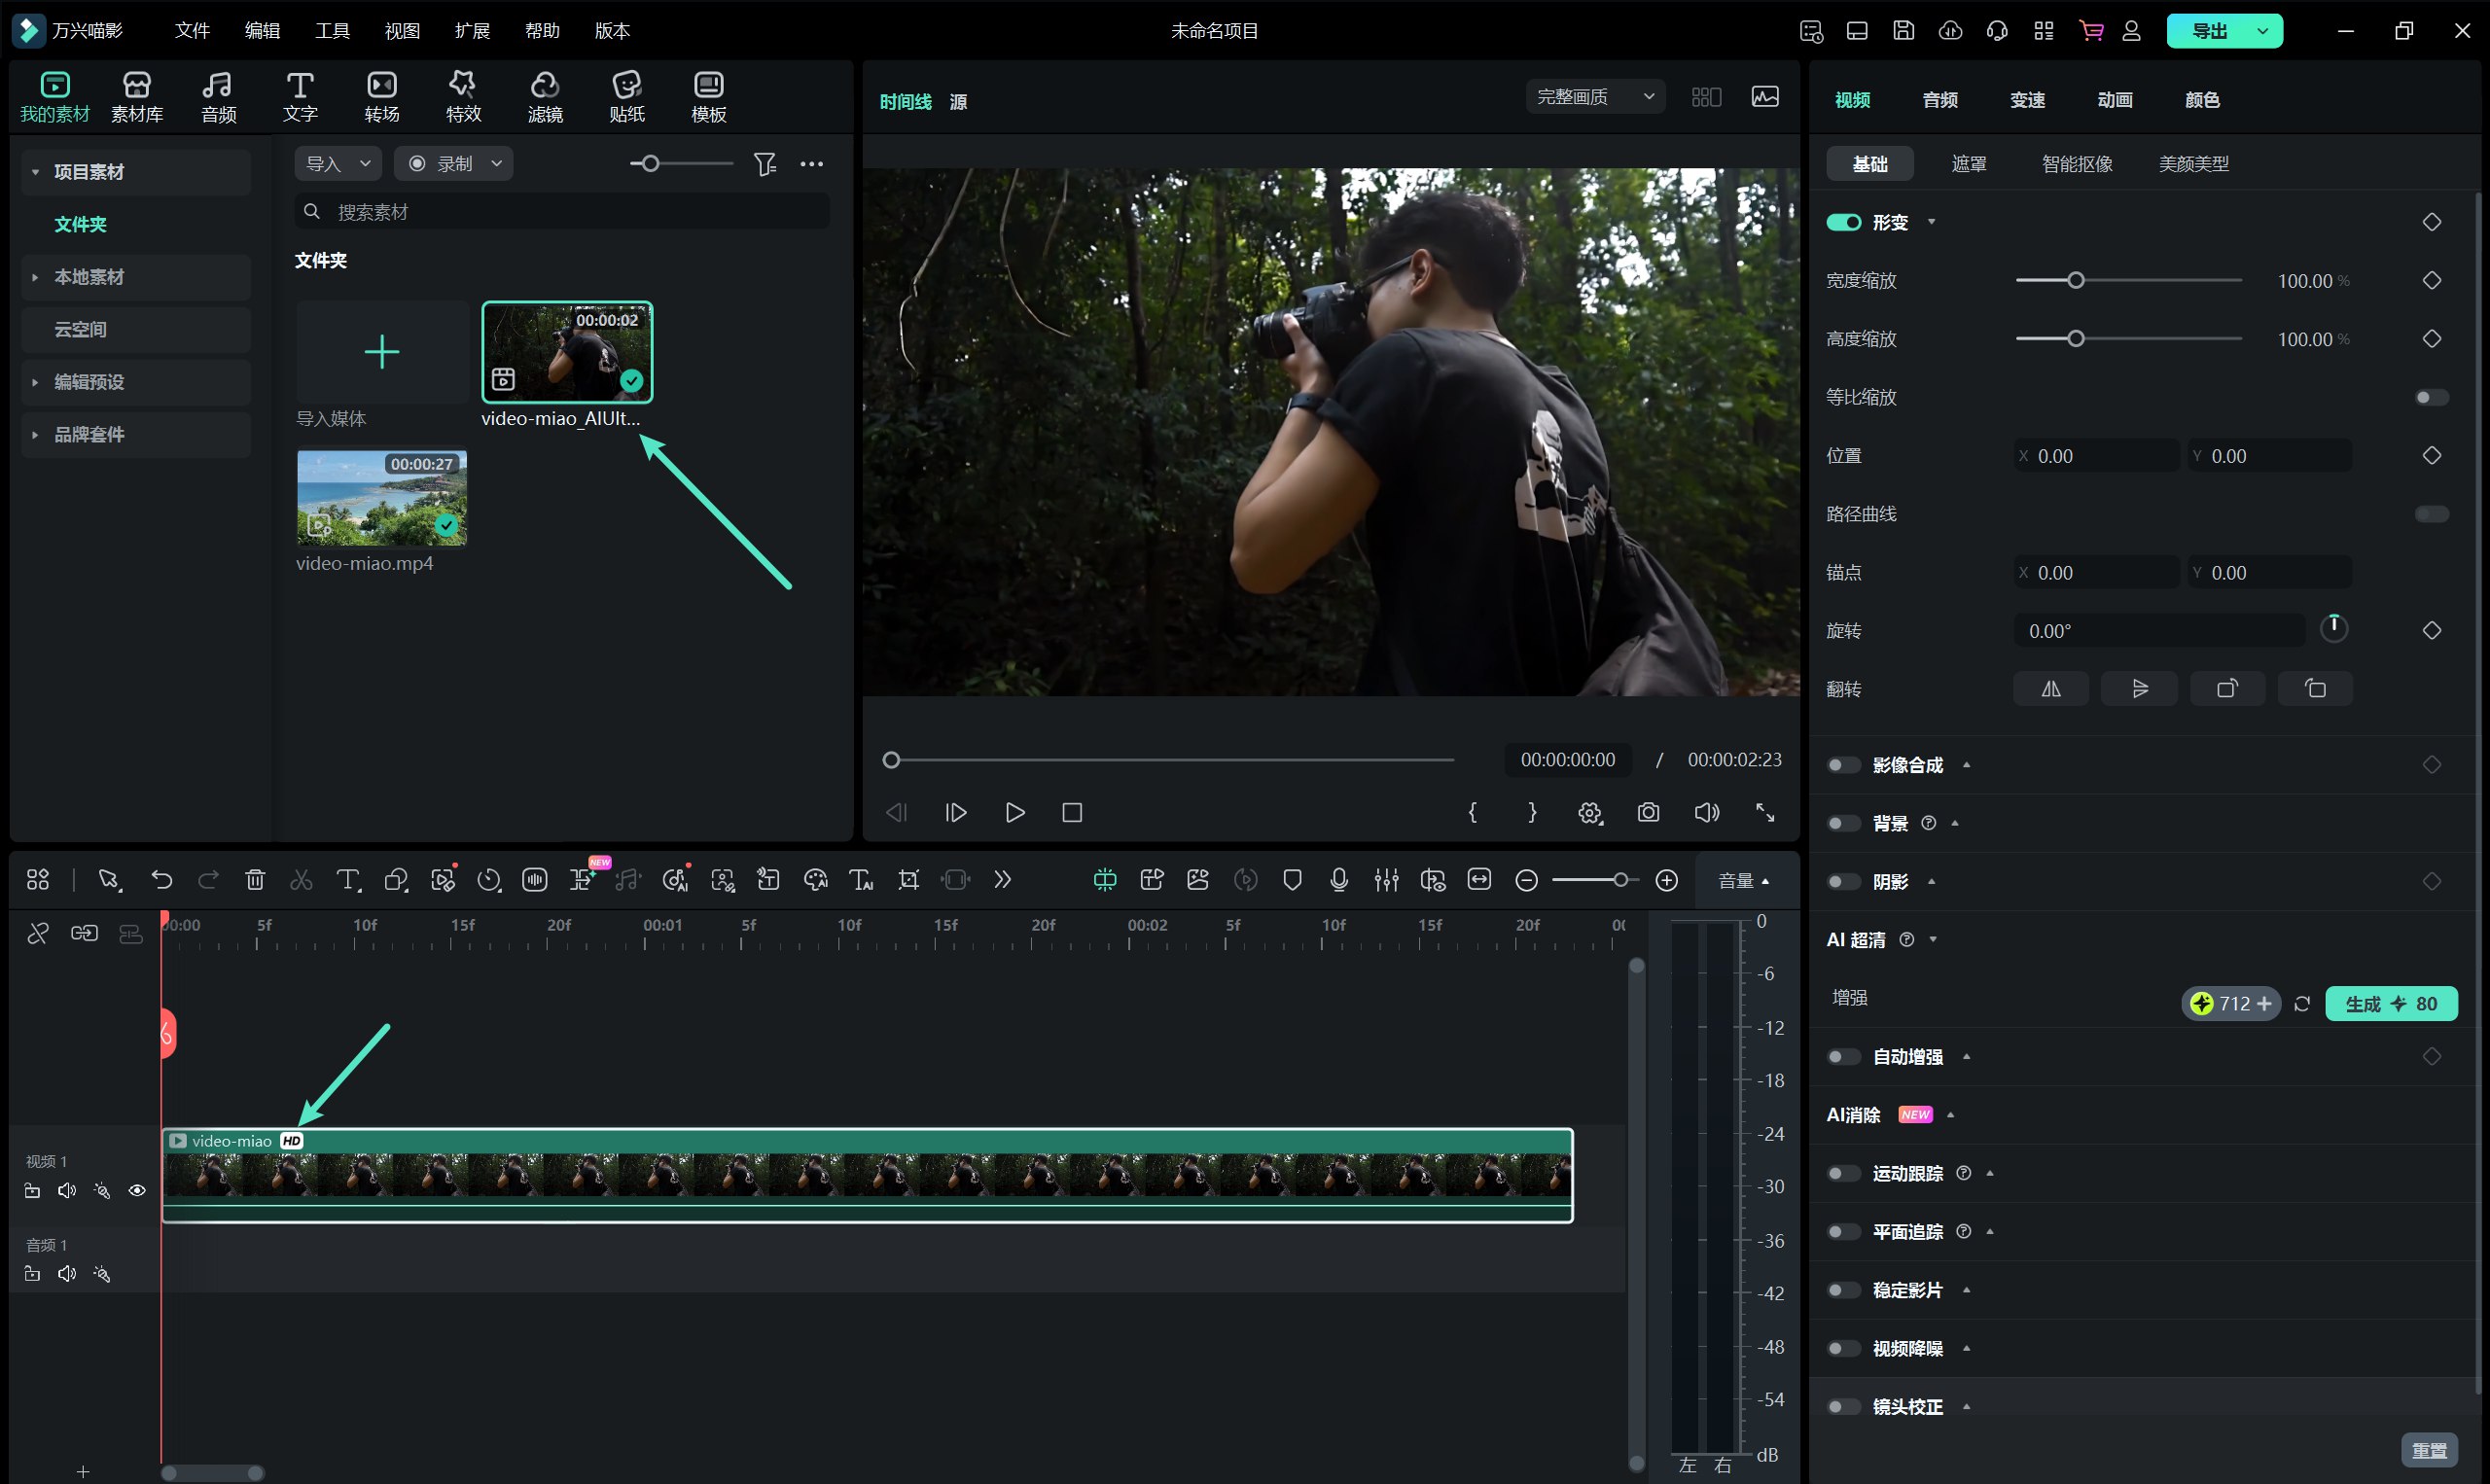Open the 工具 menu
Image resolution: width=2490 pixels, height=1484 pixels.
332,30
